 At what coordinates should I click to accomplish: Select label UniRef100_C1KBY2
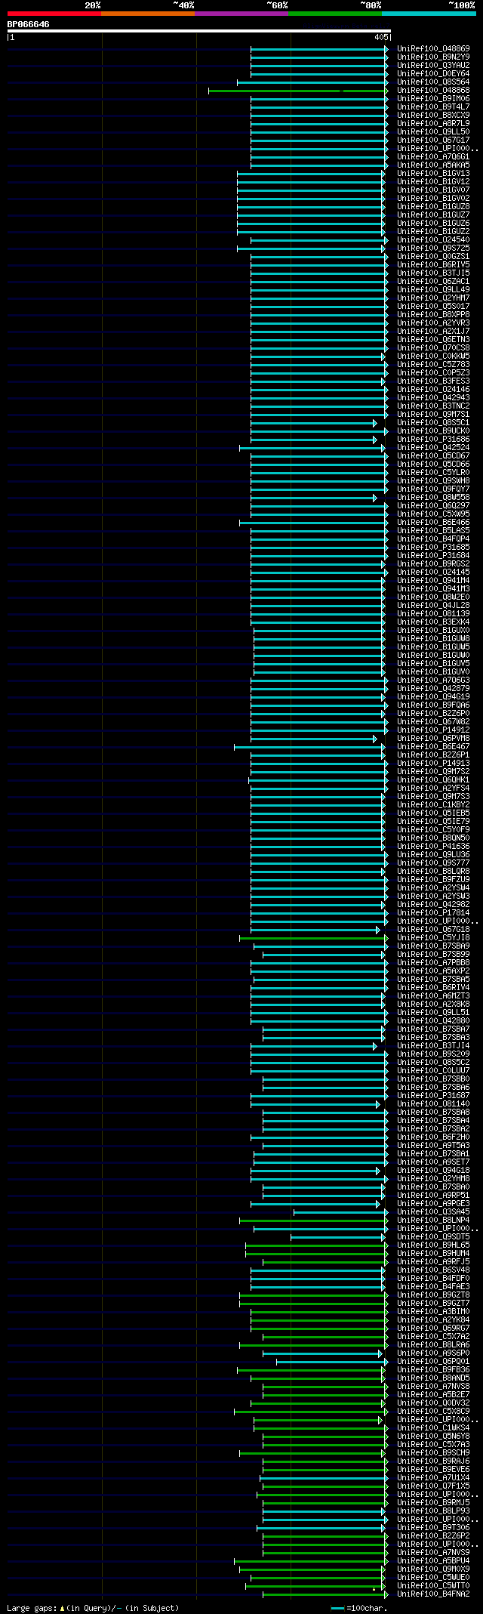tap(433, 805)
